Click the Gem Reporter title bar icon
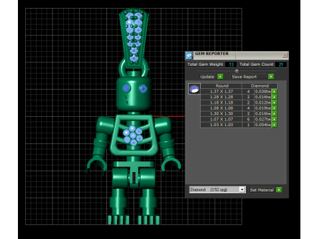The width and height of the screenshot is (319, 239). [x=189, y=55]
